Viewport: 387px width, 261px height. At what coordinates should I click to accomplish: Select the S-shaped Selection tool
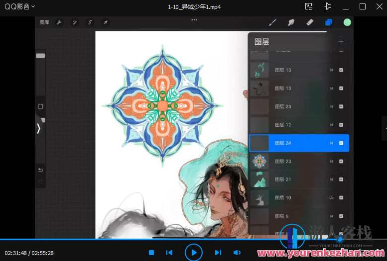point(90,23)
